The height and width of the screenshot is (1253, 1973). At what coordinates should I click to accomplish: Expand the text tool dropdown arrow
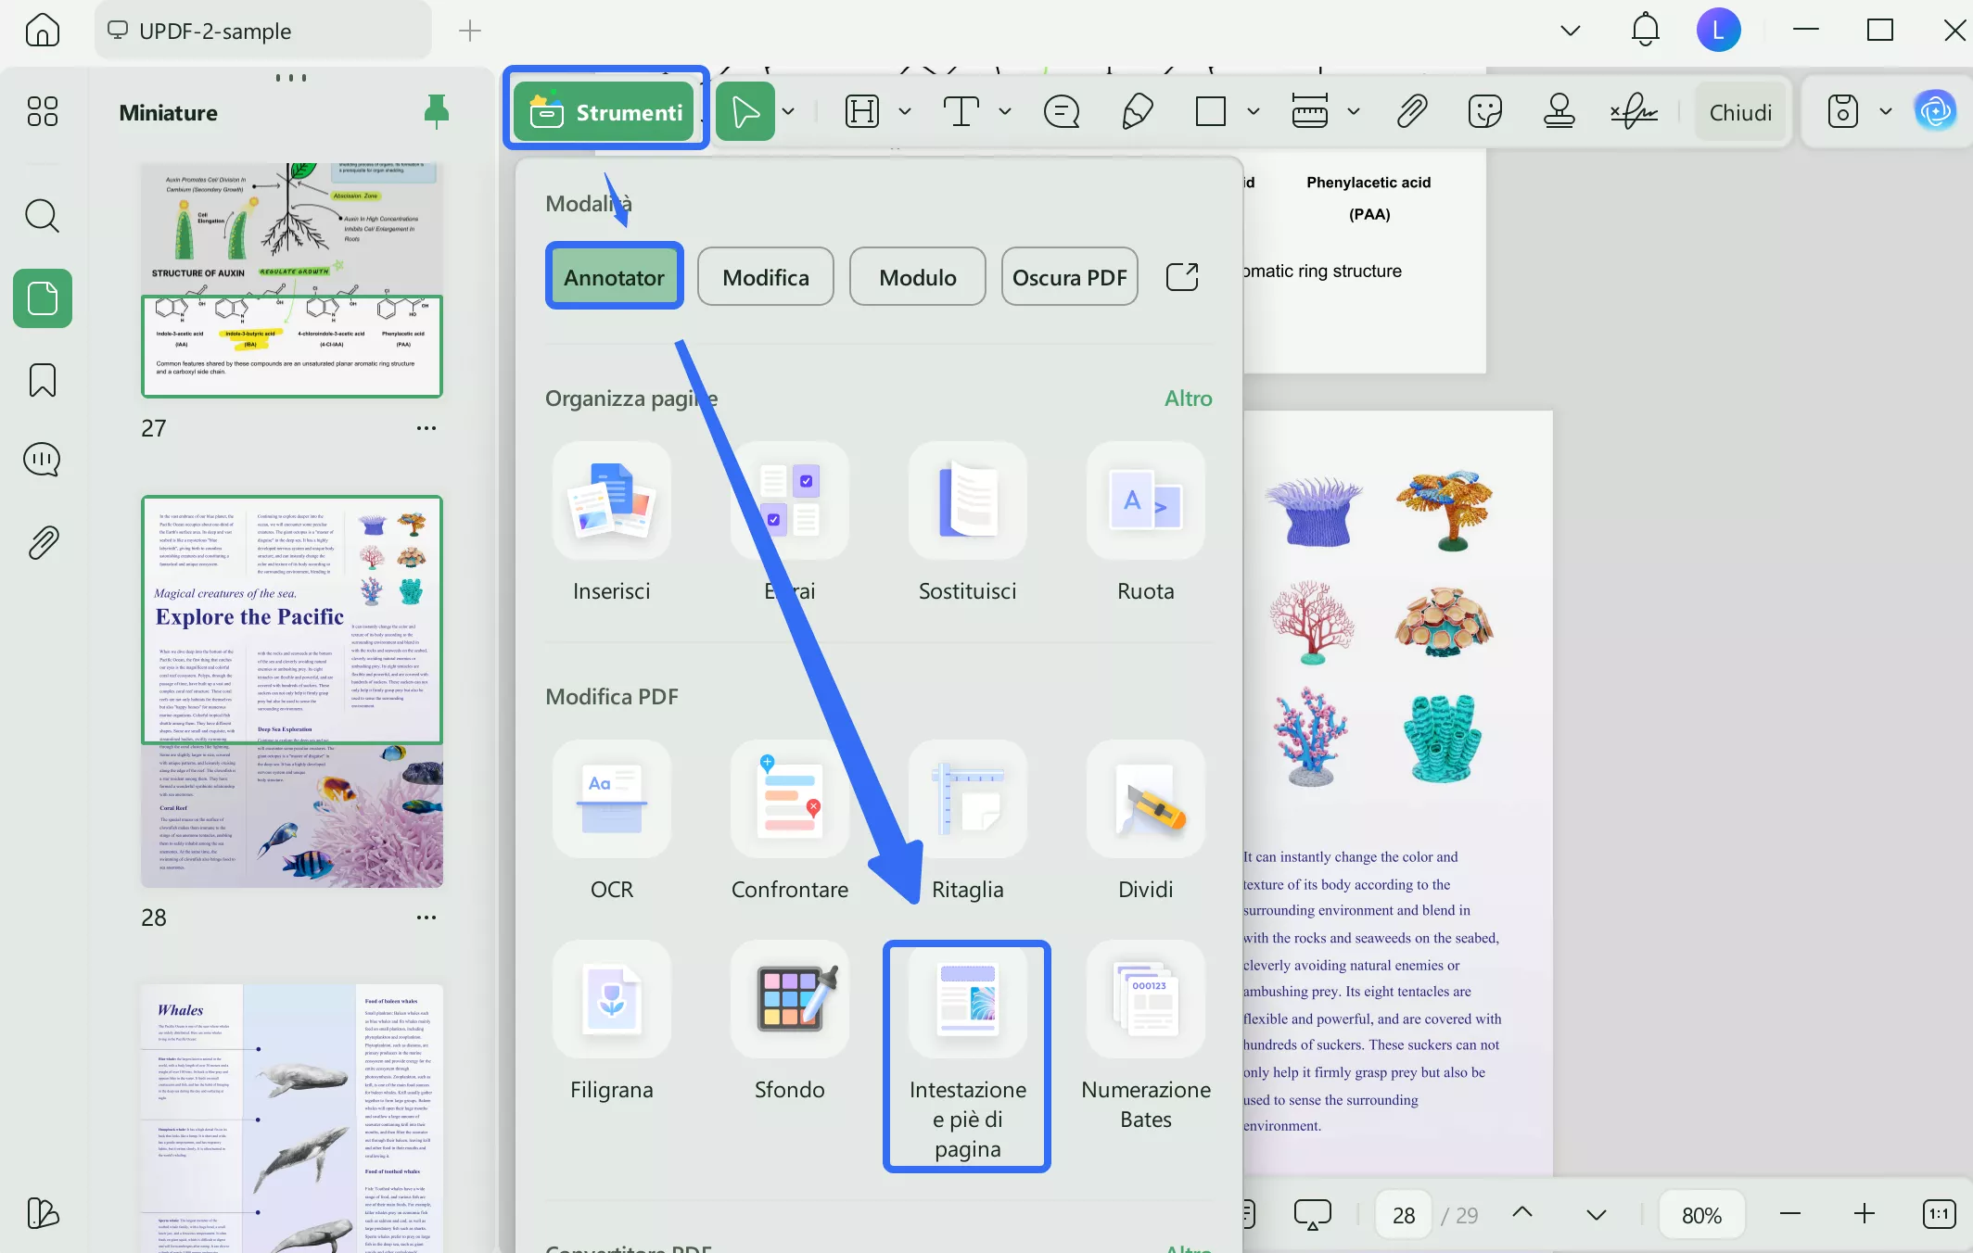pyautogui.click(x=1005, y=112)
